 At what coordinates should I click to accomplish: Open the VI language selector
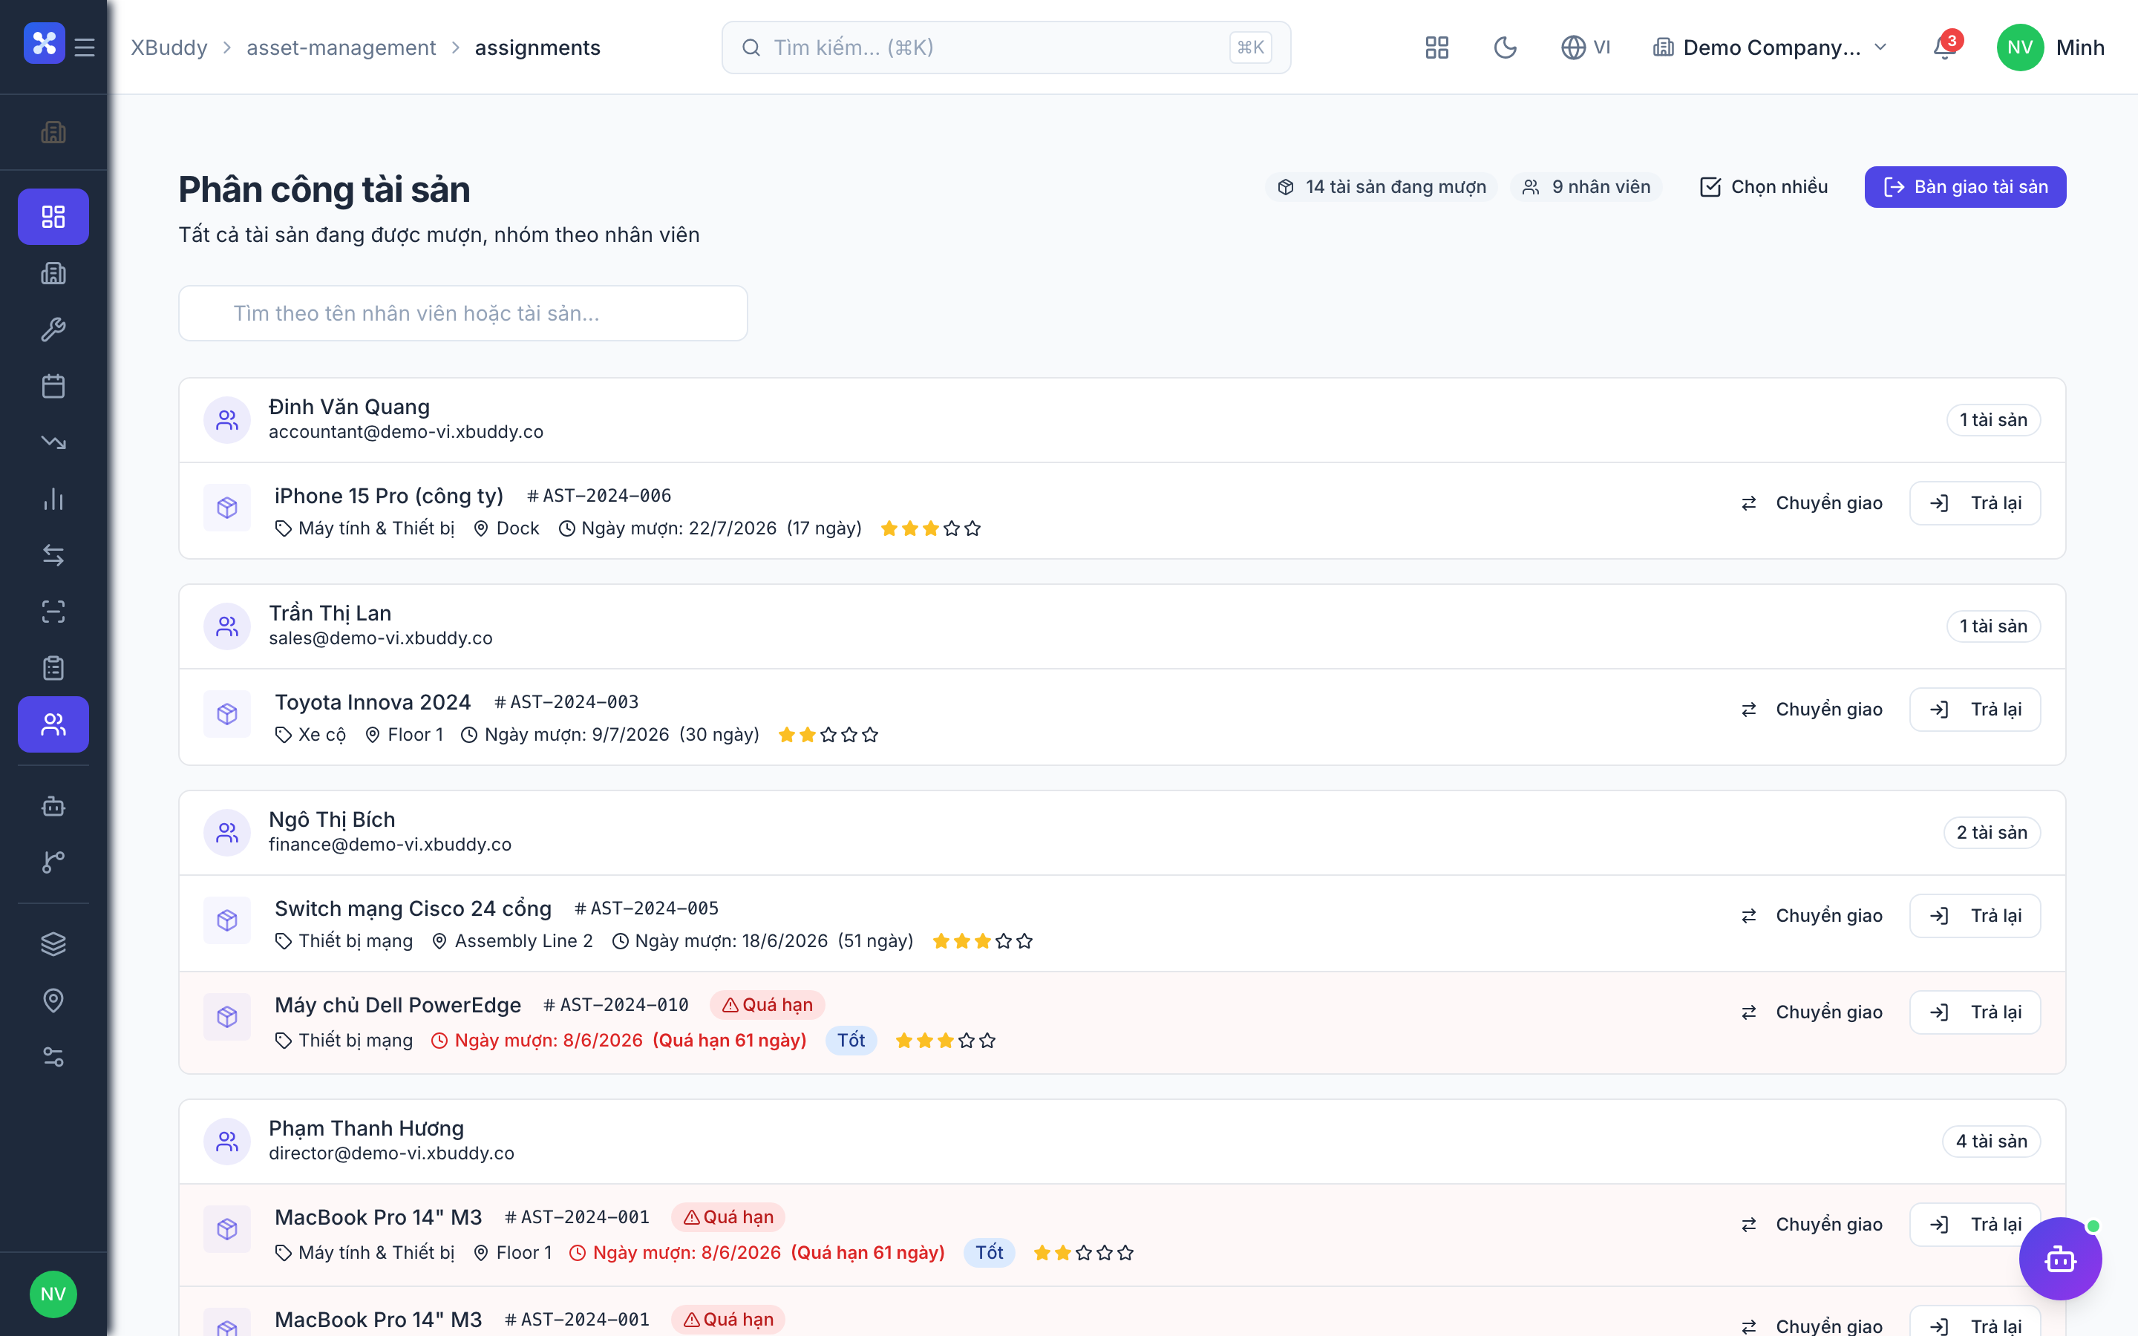coord(1586,48)
